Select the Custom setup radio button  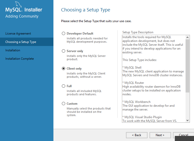[x=63, y=104]
